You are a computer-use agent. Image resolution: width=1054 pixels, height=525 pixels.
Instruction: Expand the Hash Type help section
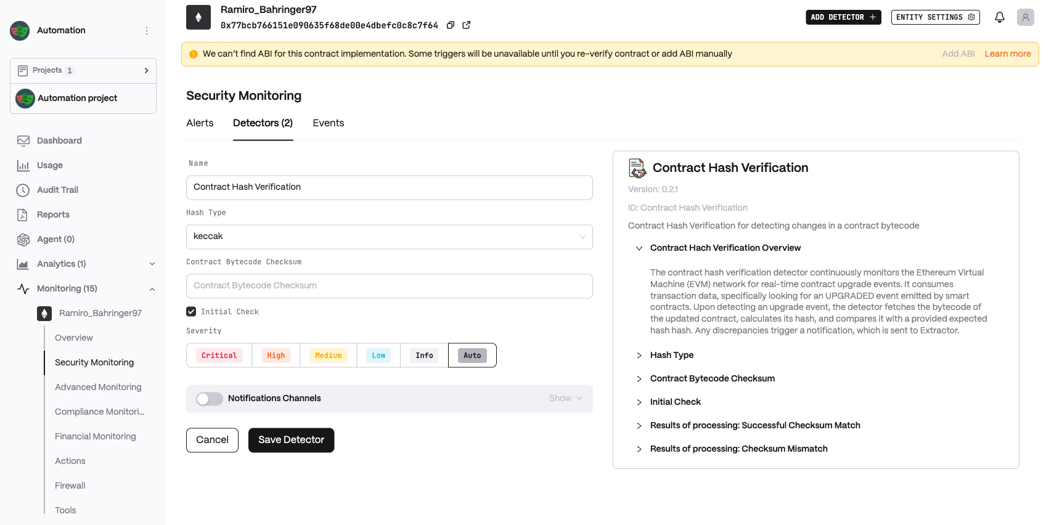(639, 356)
